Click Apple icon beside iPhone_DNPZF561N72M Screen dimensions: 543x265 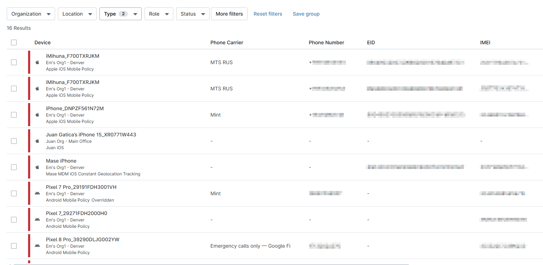coord(37,115)
